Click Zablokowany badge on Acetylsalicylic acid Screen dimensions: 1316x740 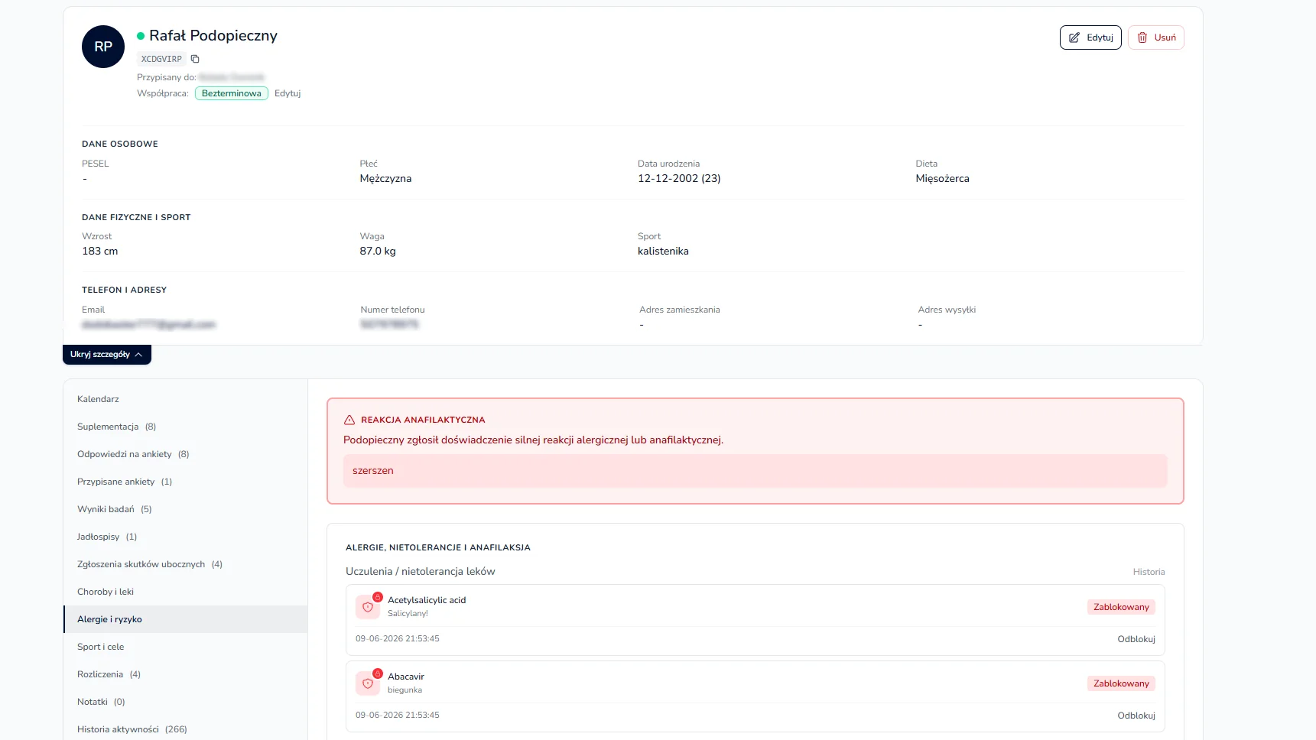point(1121,607)
